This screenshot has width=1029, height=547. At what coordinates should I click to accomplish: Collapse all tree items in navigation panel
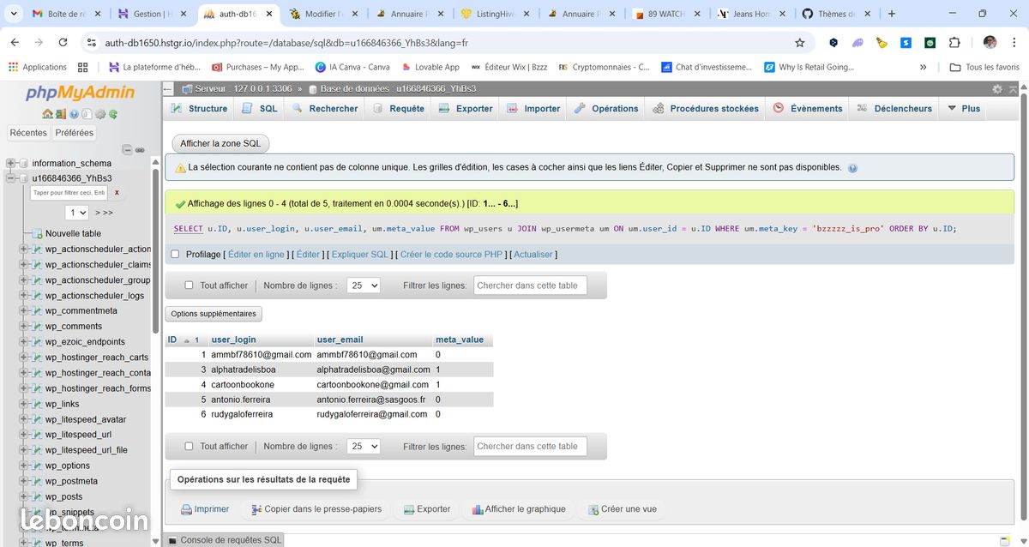click(128, 149)
